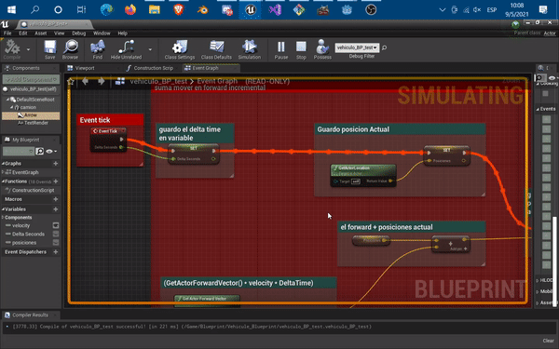559x349 pixels.
Task: Click the favorite star in graph header
Action: click(x=71, y=82)
